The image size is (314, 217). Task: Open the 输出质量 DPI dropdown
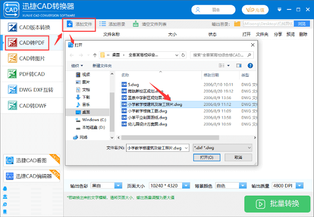[299, 186]
